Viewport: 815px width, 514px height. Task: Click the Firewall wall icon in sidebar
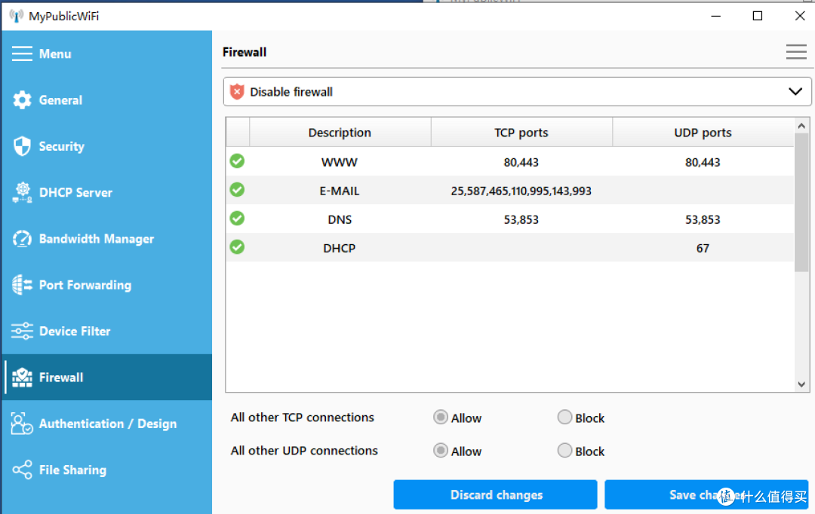click(22, 378)
